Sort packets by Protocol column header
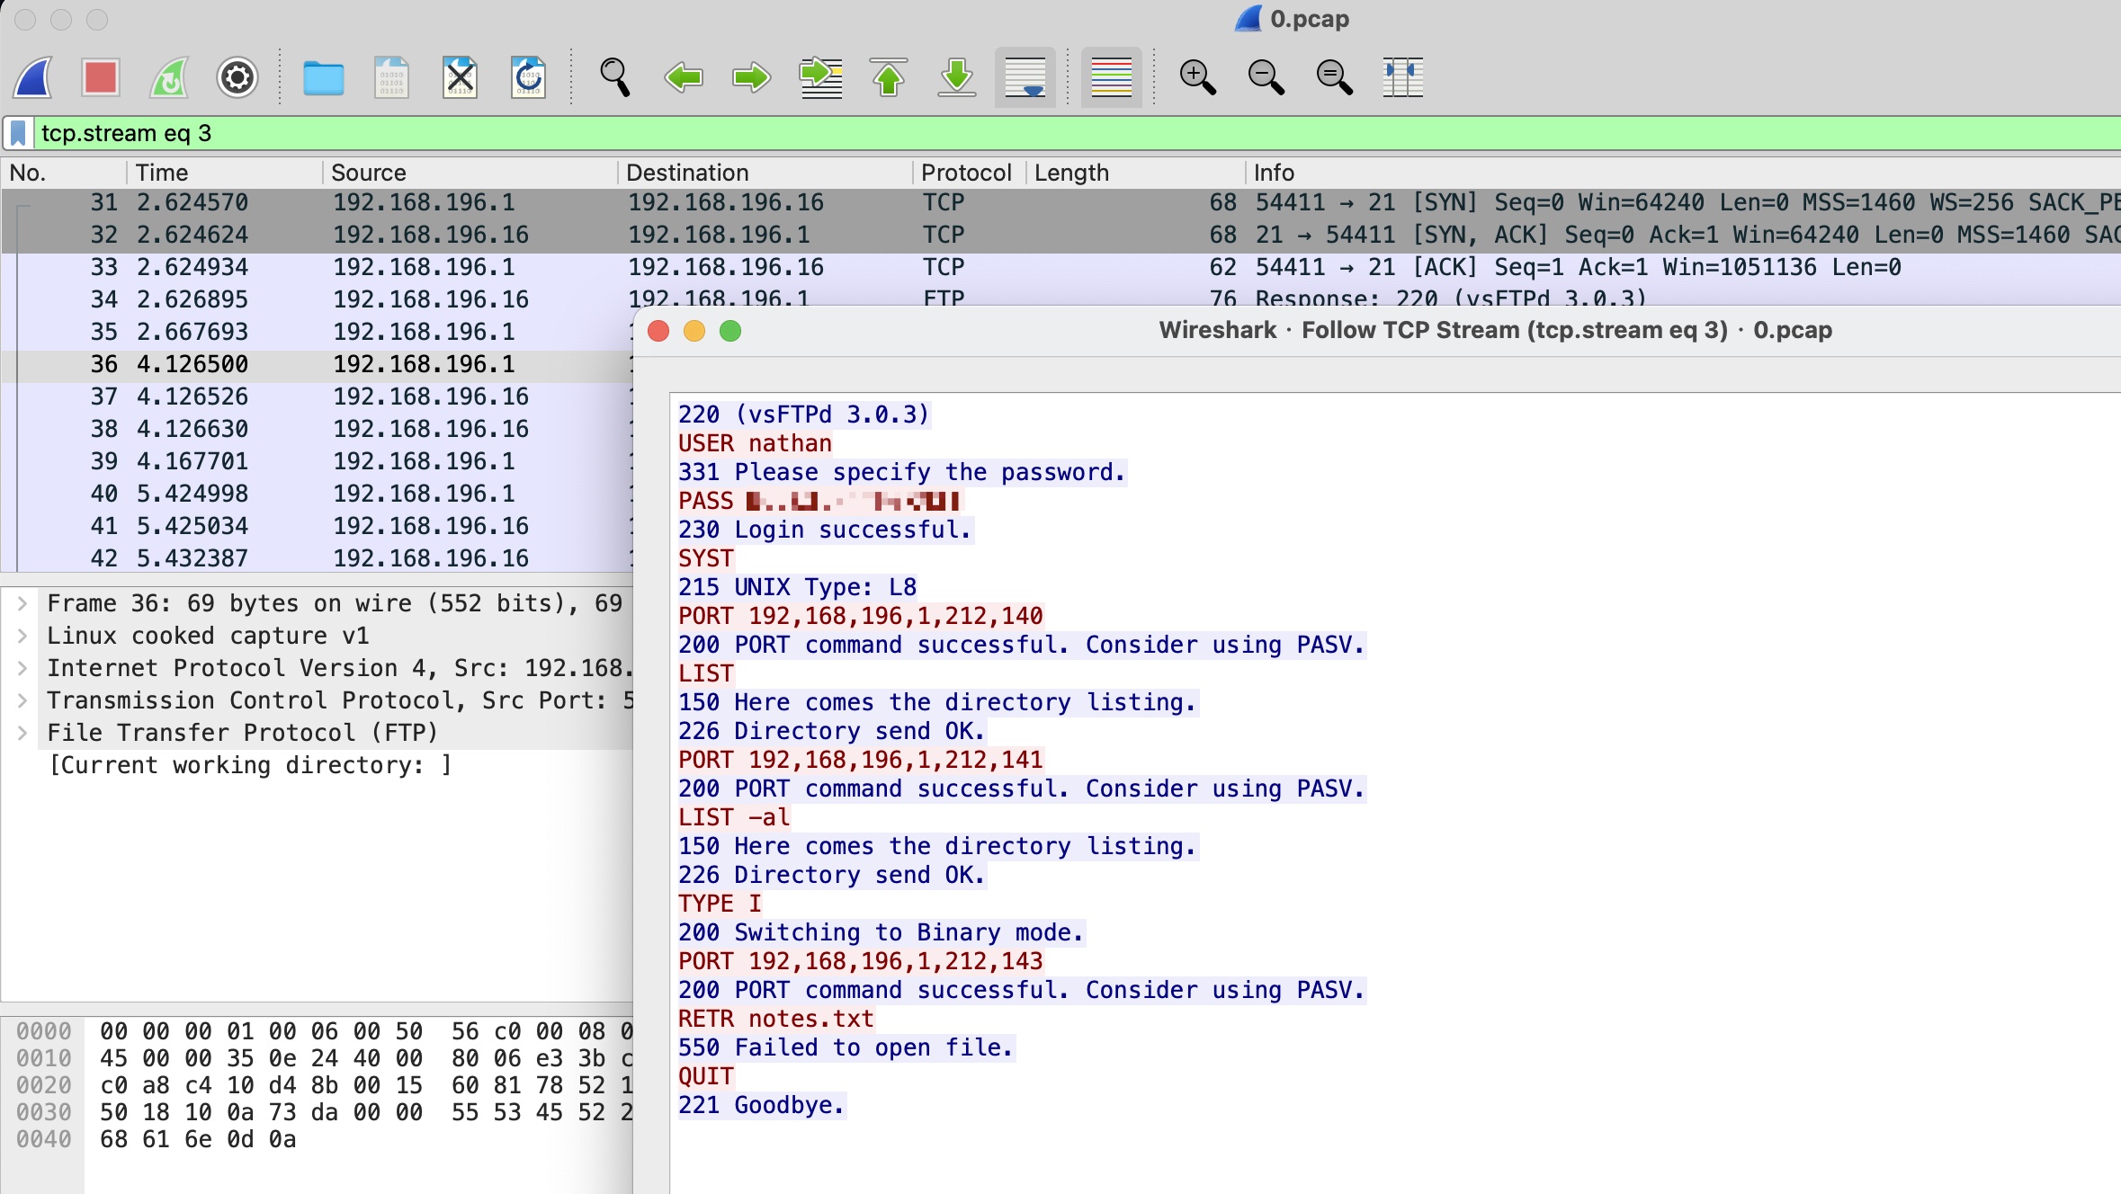Viewport: 2121px width, 1194px height. [965, 173]
